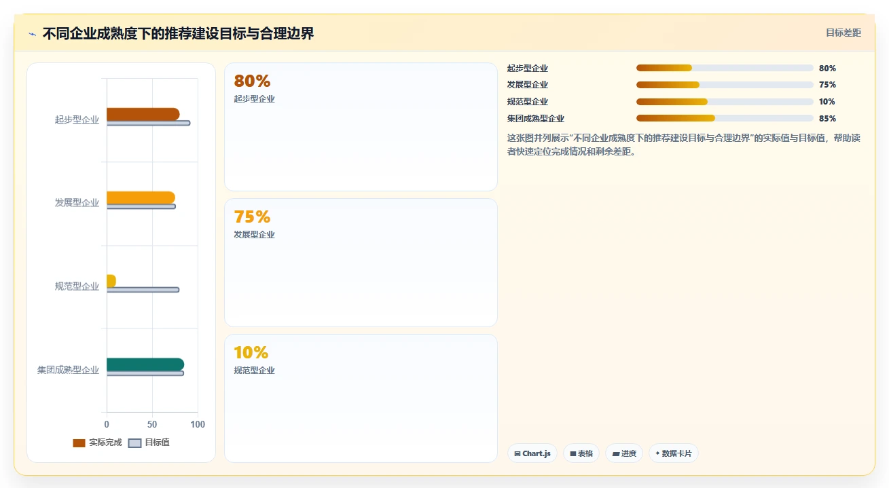
Task: Click the 10% value in progress list
Action: coord(827,102)
